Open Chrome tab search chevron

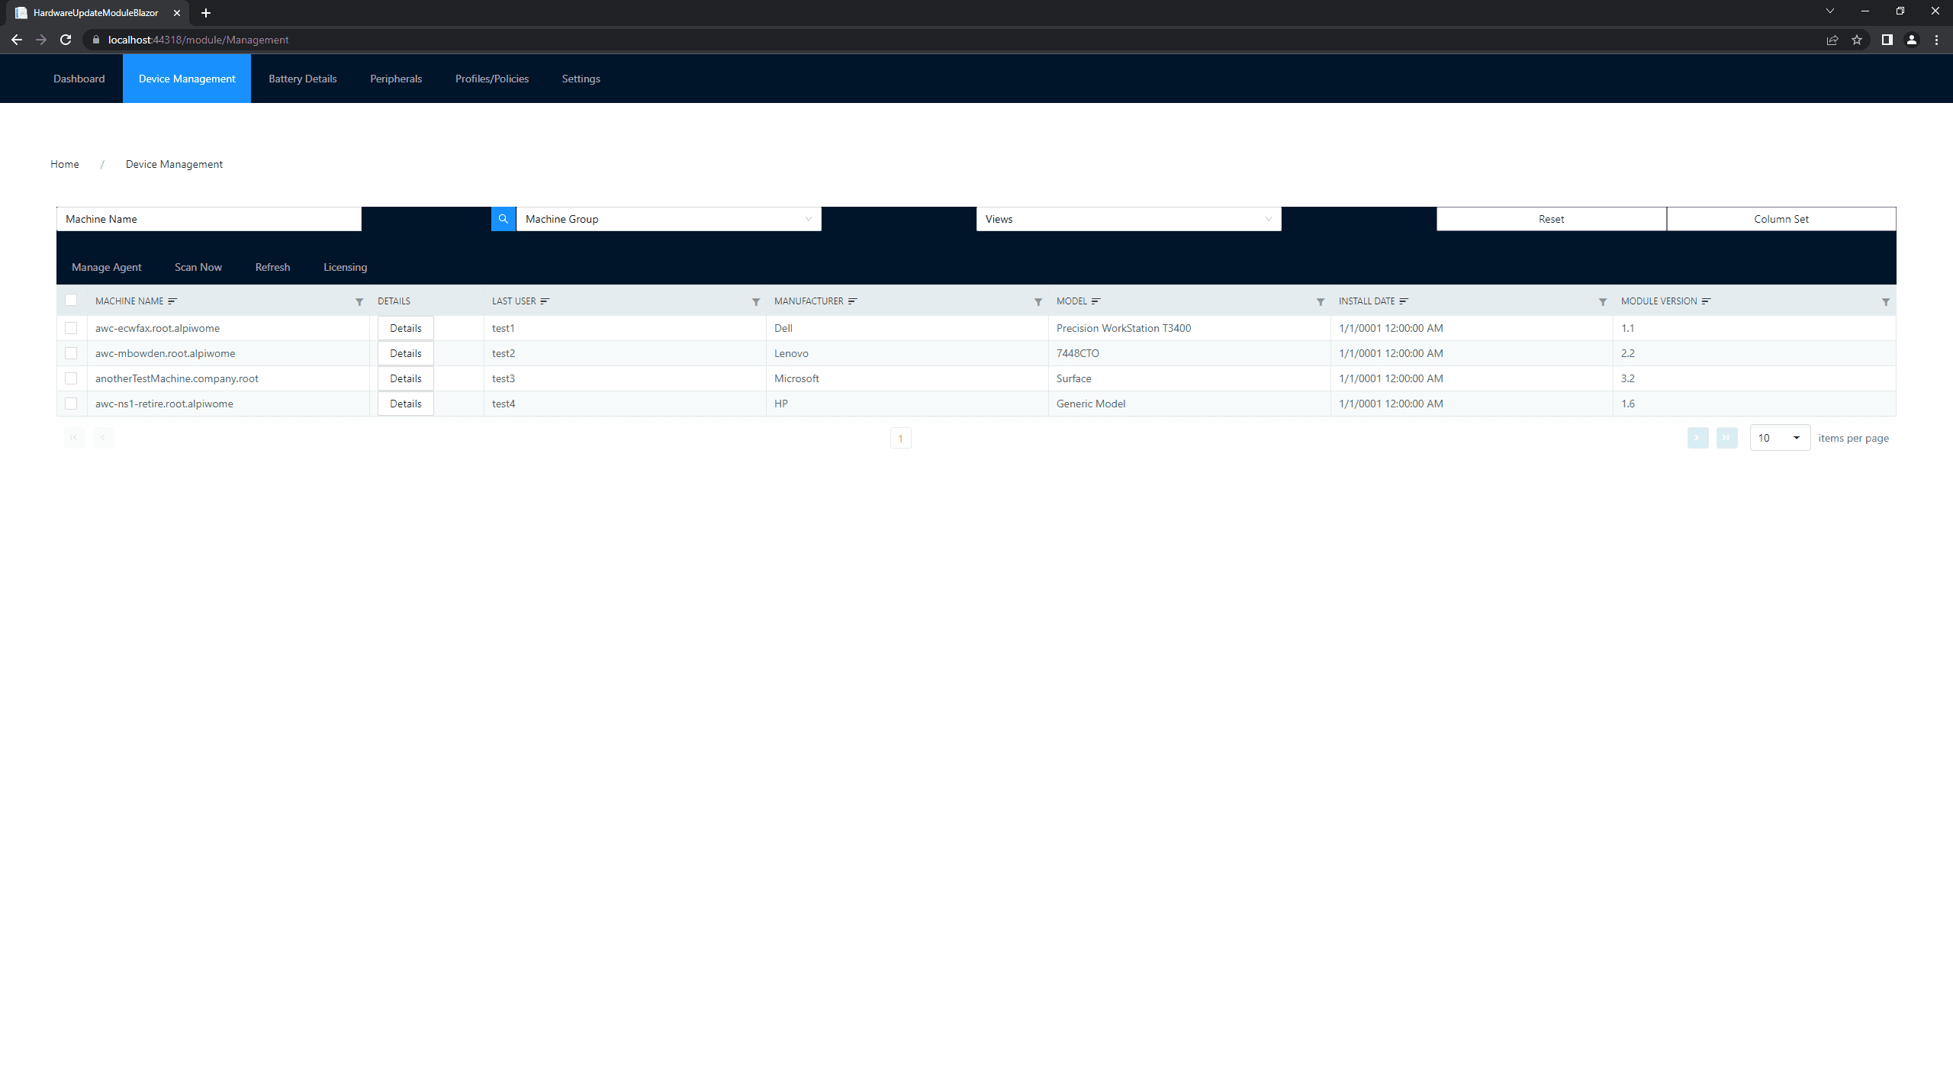pyautogui.click(x=1829, y=11)
